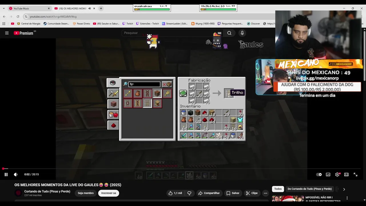Open channel Cortando de Tudo (Pinas y Perde)
The width and height of the screenshot is (366, 206).
coord(47,191)
